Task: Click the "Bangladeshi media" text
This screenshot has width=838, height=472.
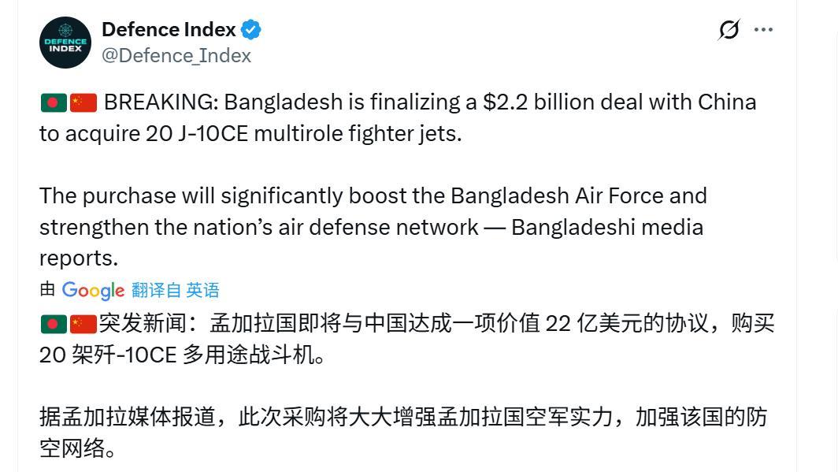Action: [606, 227]
